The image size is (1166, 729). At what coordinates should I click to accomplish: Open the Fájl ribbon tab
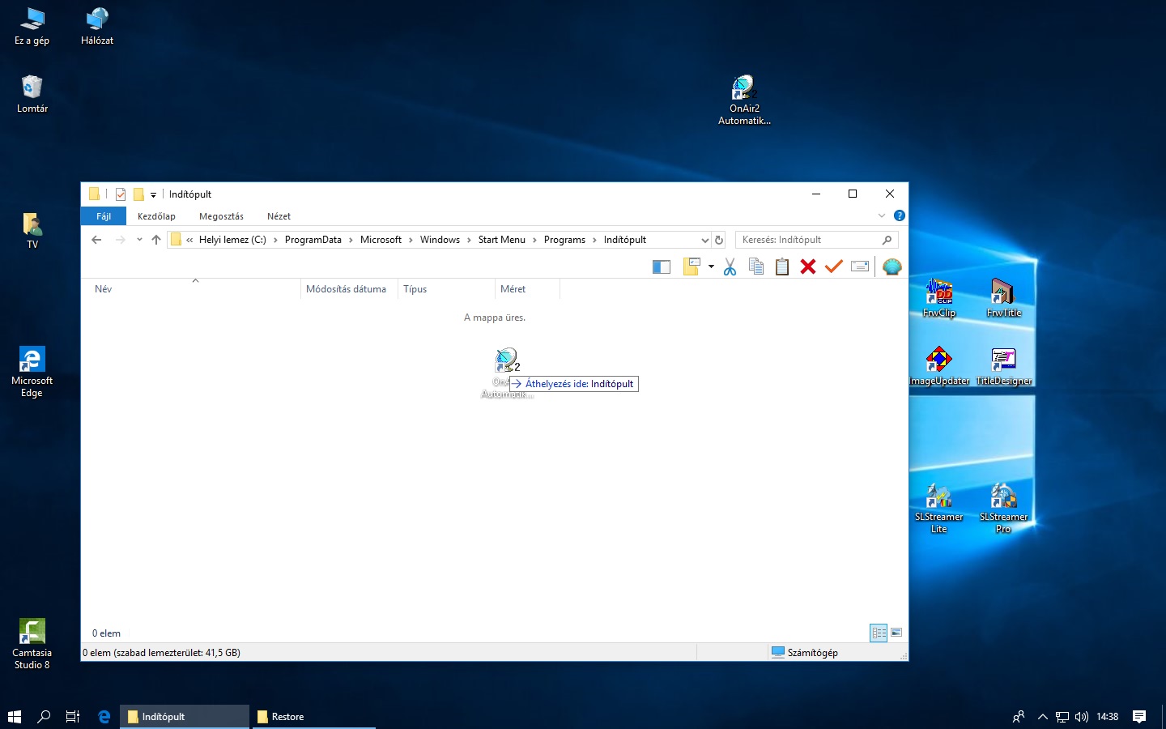(104, 216)
